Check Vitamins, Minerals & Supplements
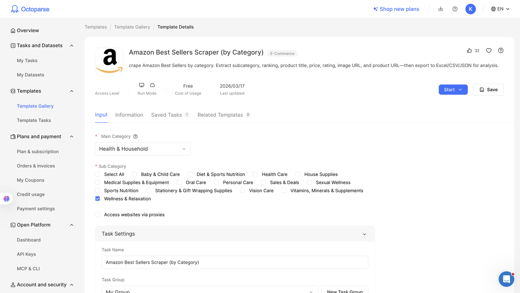Viewport: 520px width, 293px height. [x=284, y=191]
